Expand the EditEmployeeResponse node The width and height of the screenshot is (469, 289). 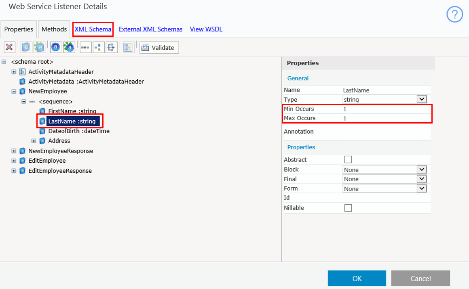(14, 171)
